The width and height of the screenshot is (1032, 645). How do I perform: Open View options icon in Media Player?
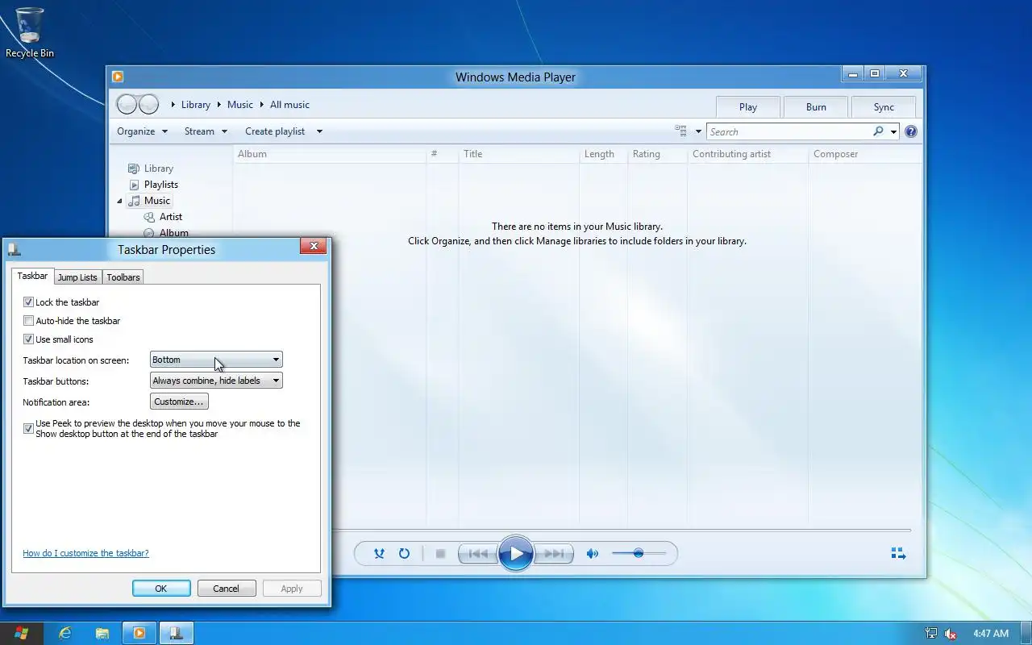coord(681,131)
